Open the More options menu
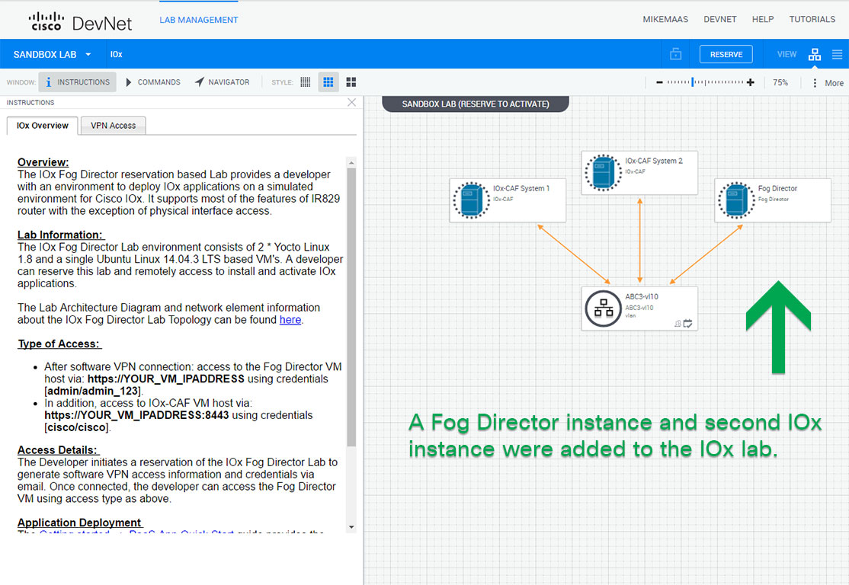Screen dimensions: 849x585 coord(828,83)
